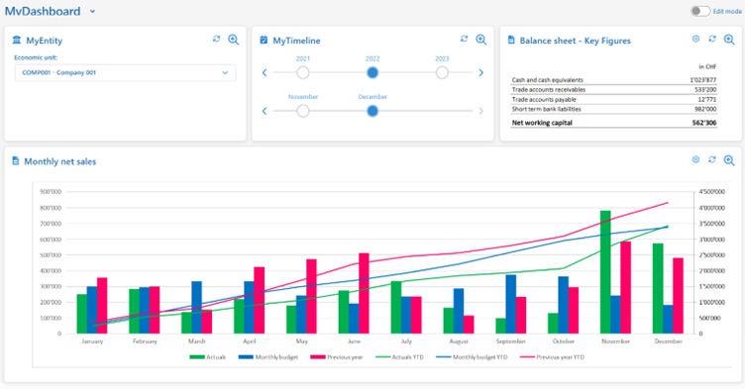Click Net working capital row label
This screenshot has width=745, height=389.
tap(542, 123)
